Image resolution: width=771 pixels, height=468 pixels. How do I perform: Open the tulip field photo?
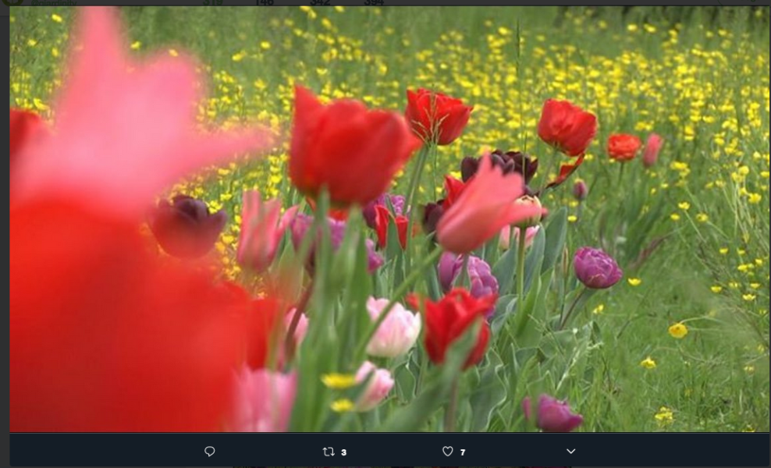(389, 219)
